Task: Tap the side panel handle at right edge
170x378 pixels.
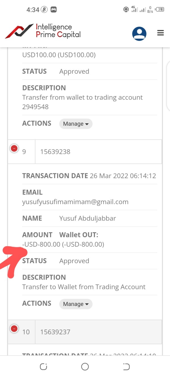Action: pos(168,85)
